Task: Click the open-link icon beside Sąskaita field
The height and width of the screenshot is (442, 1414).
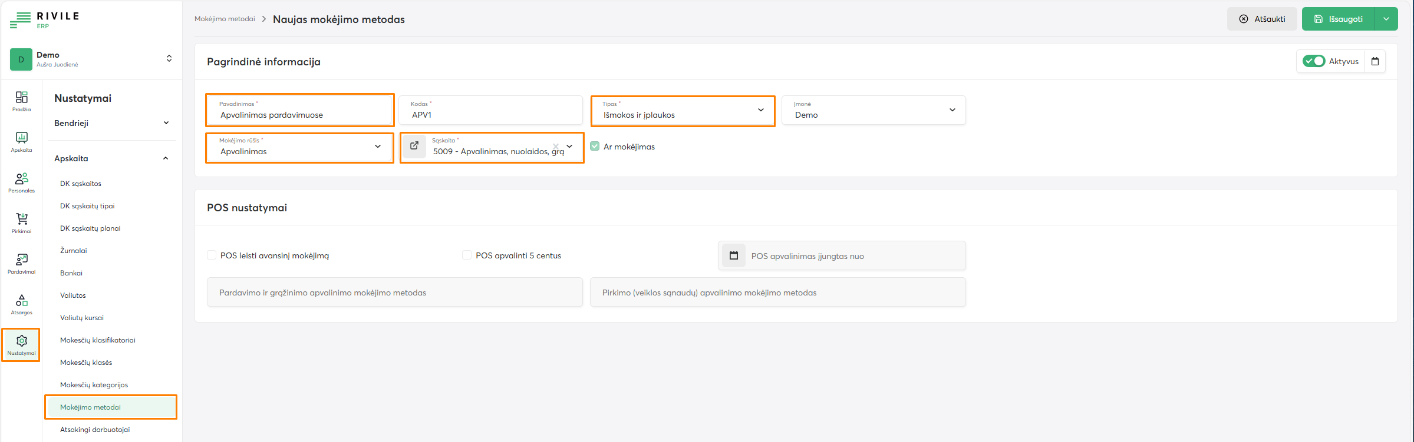Action: 414,146
